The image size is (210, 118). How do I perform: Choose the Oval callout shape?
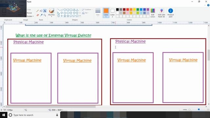74,16
